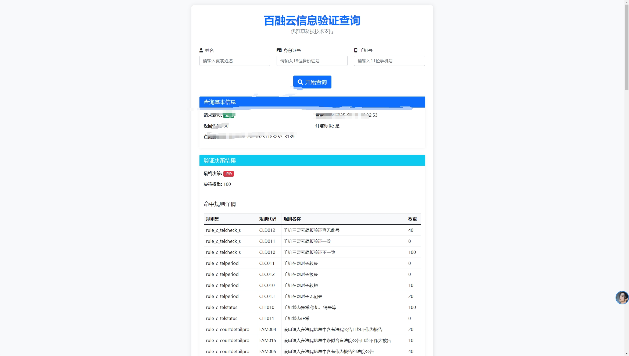The width and height of the screenshot is (629, 356).
Task: Click the phone icon beside 手机号
Action: coord(356,50)
